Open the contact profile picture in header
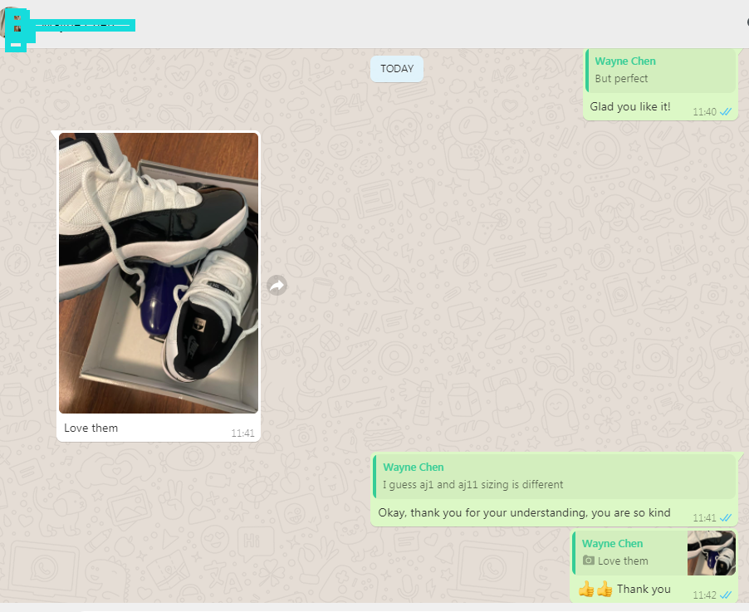 (x=17, y=25)
